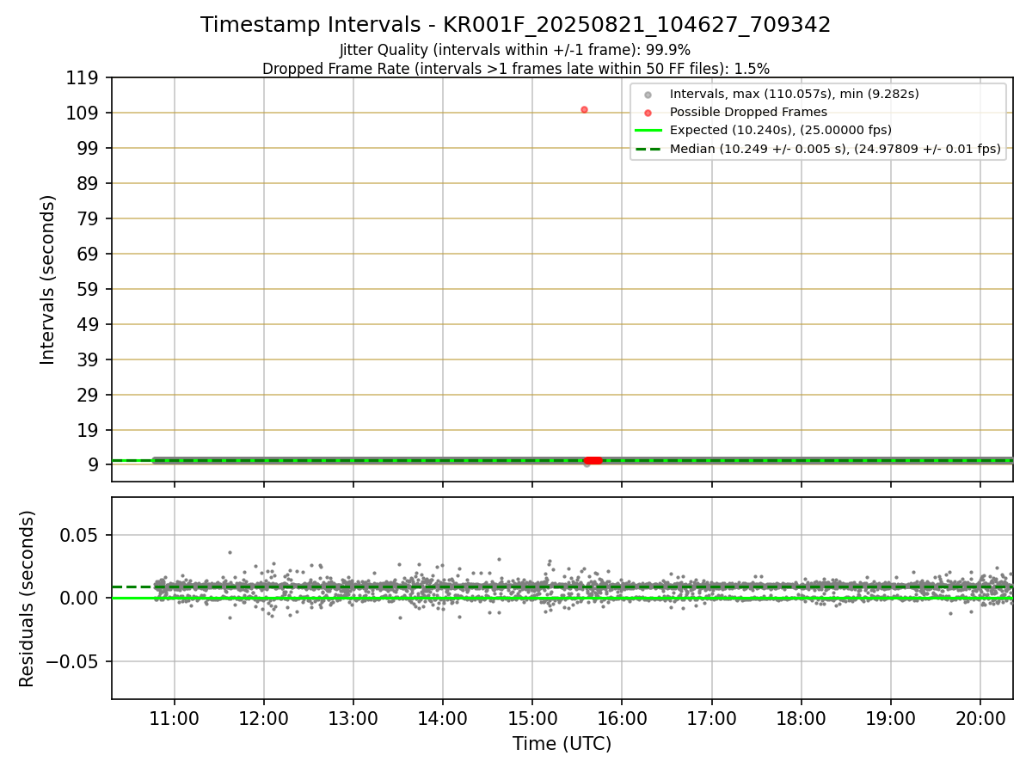Click the 12:00 tick label on the x-axis
1032x774 pixels.
pos(264,720)
